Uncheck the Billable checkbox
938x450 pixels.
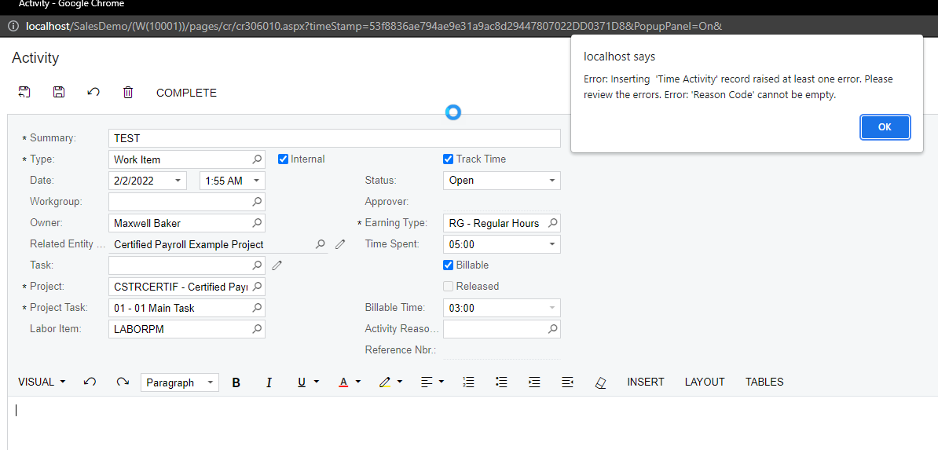point(448,265)
